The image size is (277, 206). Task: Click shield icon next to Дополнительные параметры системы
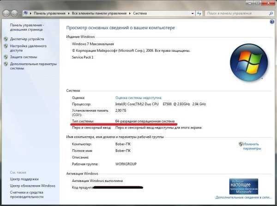tap(6, 64)
